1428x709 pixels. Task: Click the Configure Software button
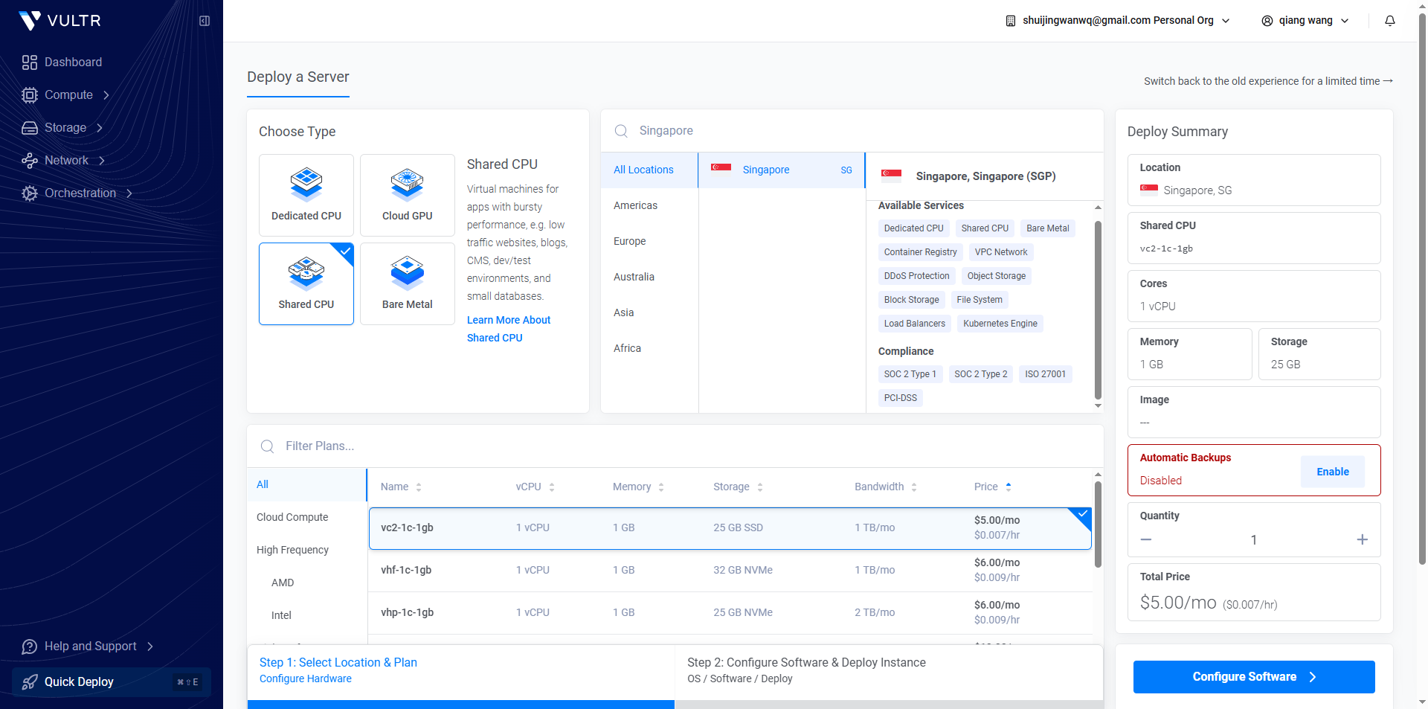1253,677
